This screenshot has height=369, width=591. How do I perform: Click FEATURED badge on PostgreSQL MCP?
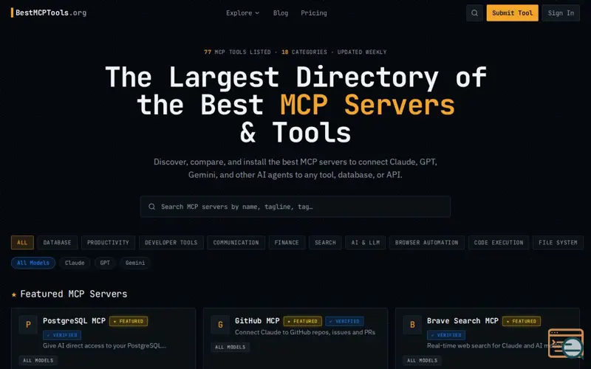coord(129,321)
